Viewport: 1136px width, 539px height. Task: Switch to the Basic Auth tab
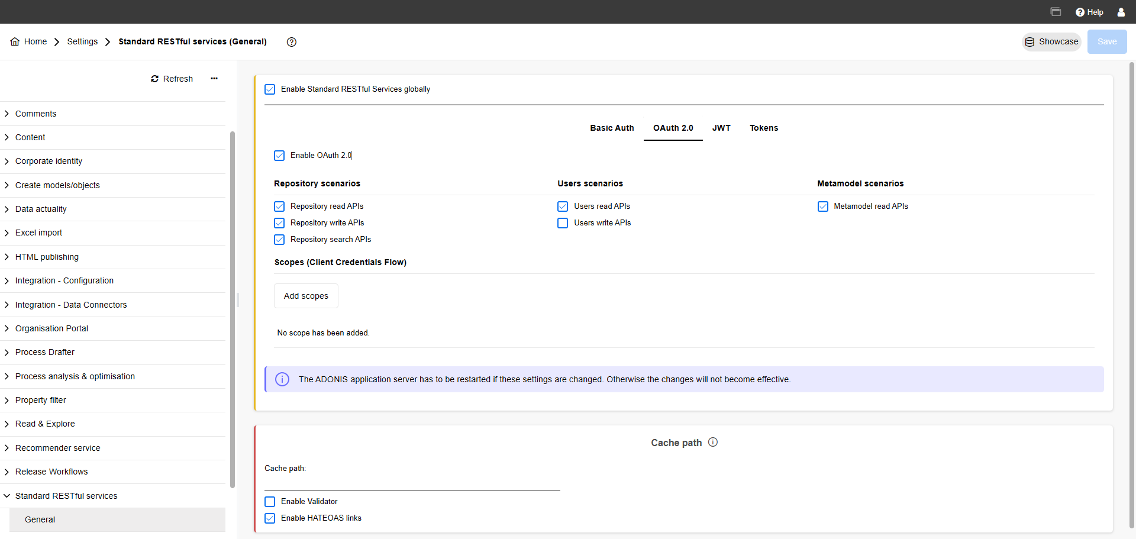coord(611,128)
